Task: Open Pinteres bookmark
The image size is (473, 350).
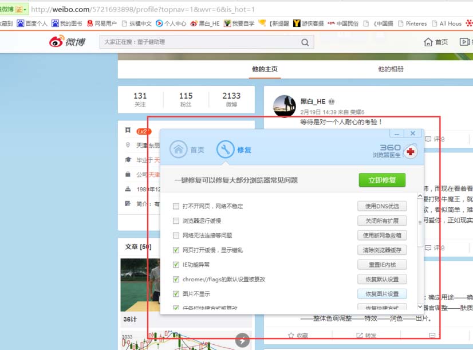Action: coord(412,23)
